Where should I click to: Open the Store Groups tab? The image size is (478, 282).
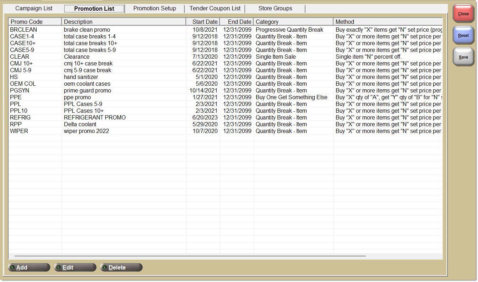[x=275, y=9]
